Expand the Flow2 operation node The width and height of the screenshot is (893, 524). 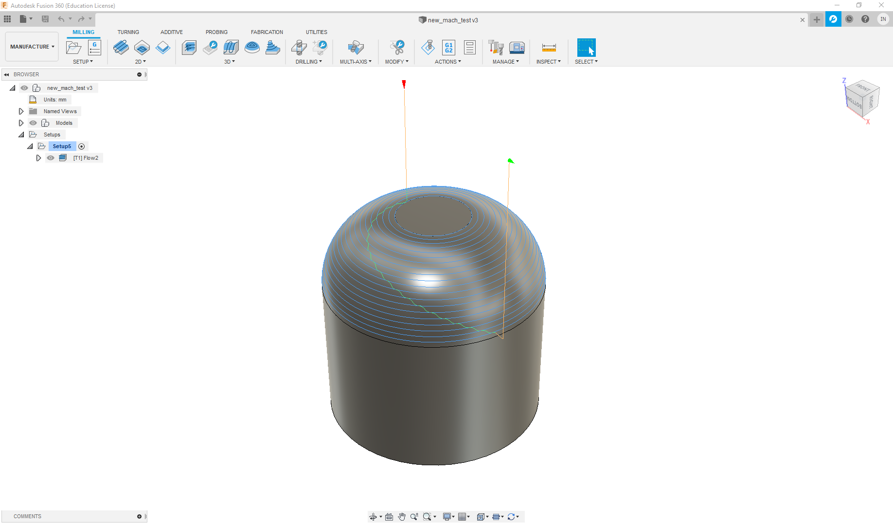(x=38, y=158)
